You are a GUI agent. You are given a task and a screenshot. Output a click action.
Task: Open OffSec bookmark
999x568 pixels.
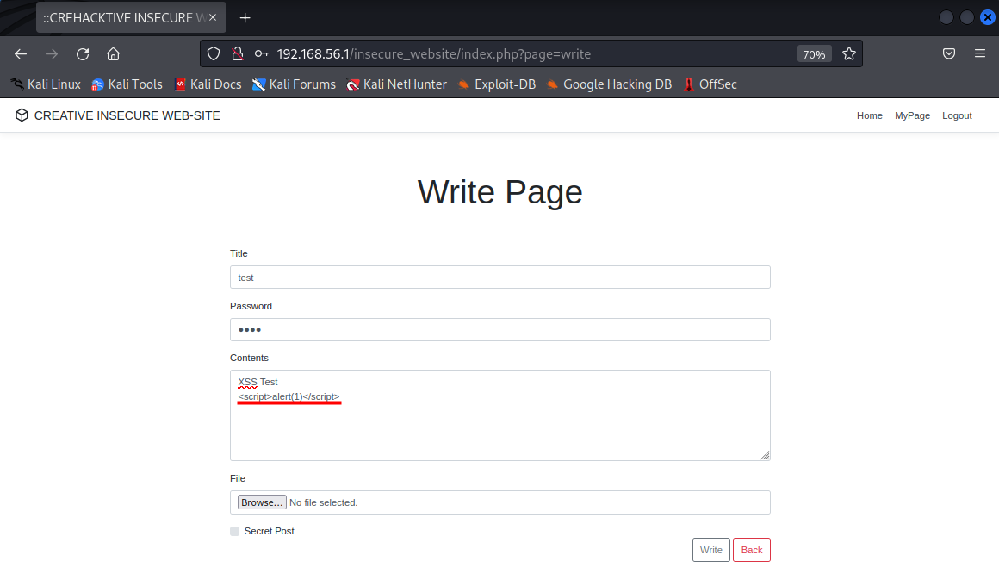710,84
